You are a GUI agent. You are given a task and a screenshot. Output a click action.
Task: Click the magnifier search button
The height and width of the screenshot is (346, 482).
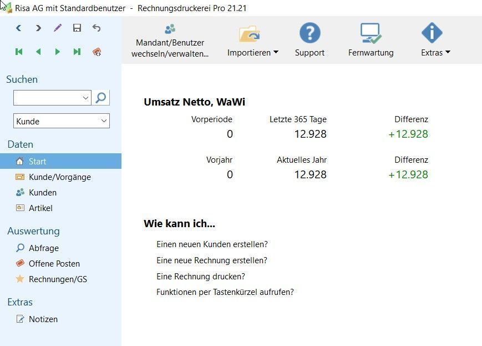tap(101, 98)
